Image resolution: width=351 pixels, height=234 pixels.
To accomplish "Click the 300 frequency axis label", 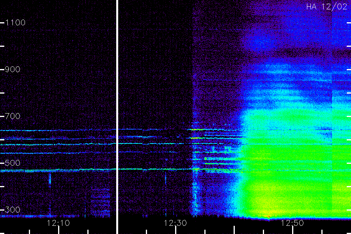I will coord(12,210).
